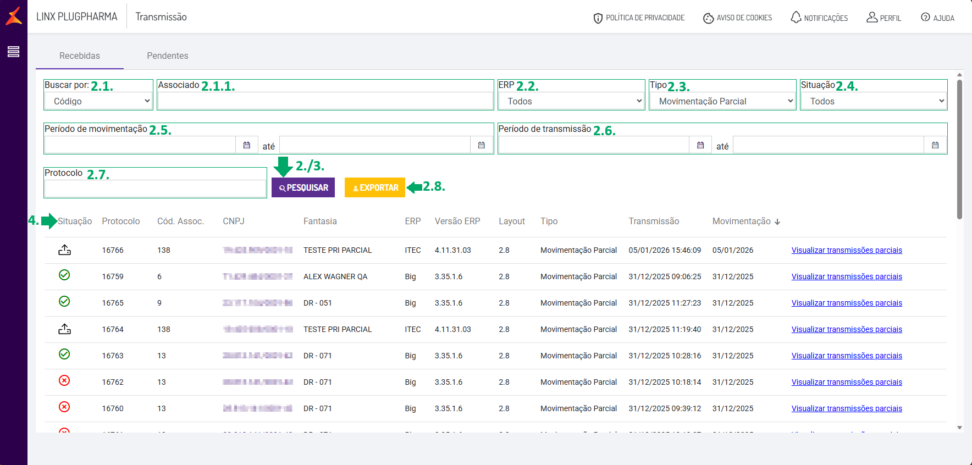Viewport: 972px width, 465px height.
Task: Switch to the Pendentes tab
Action: coord(167,56)
